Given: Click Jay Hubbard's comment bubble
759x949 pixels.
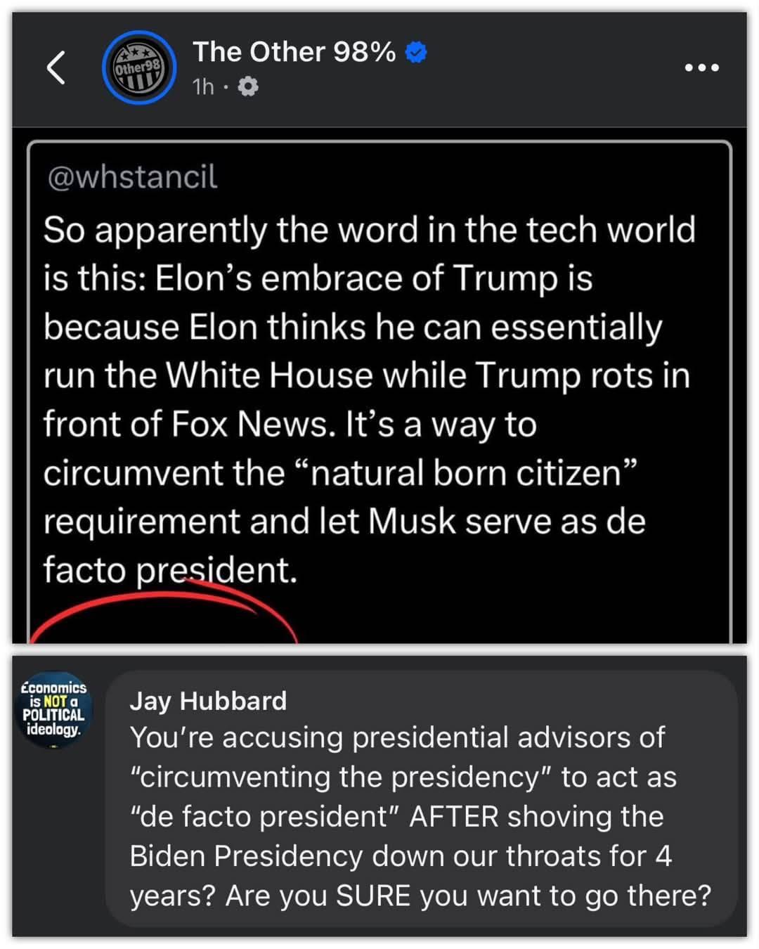Looking at the screenshot, I should pyautogui.click(x=422, y=798).
